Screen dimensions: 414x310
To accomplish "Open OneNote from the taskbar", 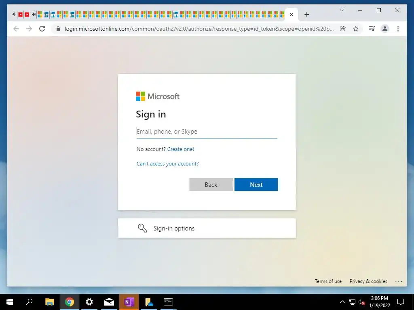I will (x=129, y=302).
